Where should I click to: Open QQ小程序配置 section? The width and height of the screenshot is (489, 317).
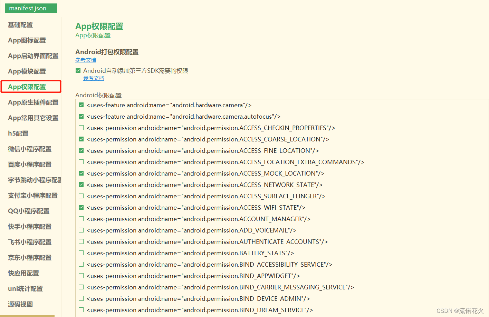coord(29,211)
